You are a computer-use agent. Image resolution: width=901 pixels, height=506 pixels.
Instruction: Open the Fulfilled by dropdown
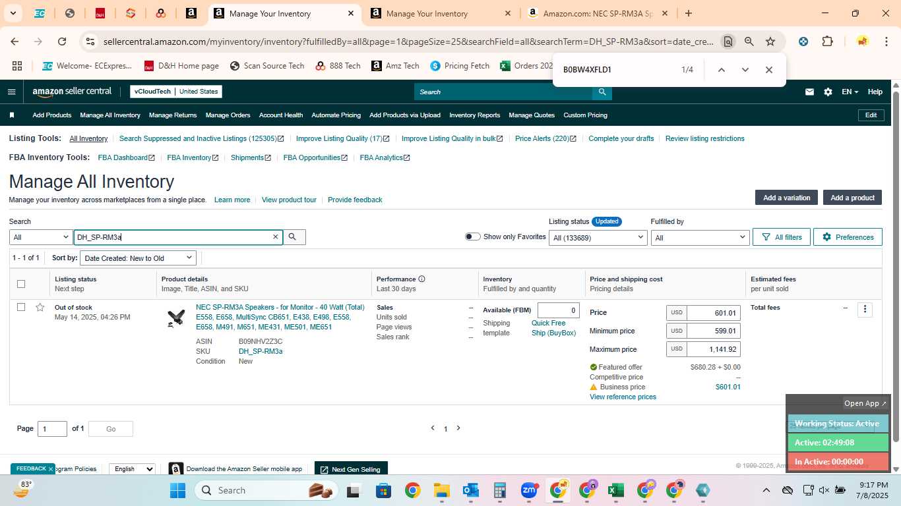pos(700,237)
